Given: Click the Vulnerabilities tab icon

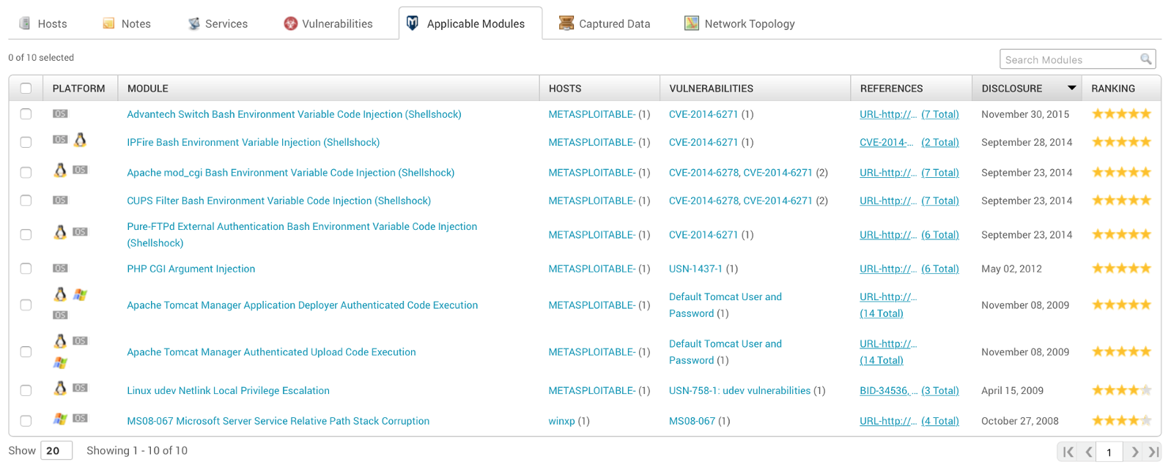Looking at the screenshot, I should click(x=291, y=23).
